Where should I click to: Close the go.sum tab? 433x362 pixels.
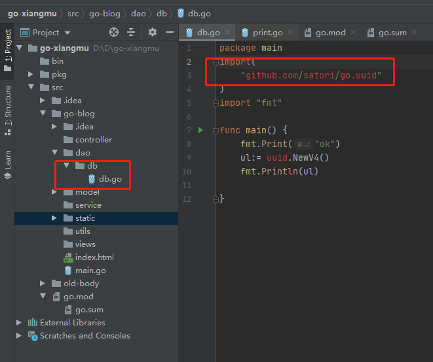pyautogui.click(x=414, y=32)
